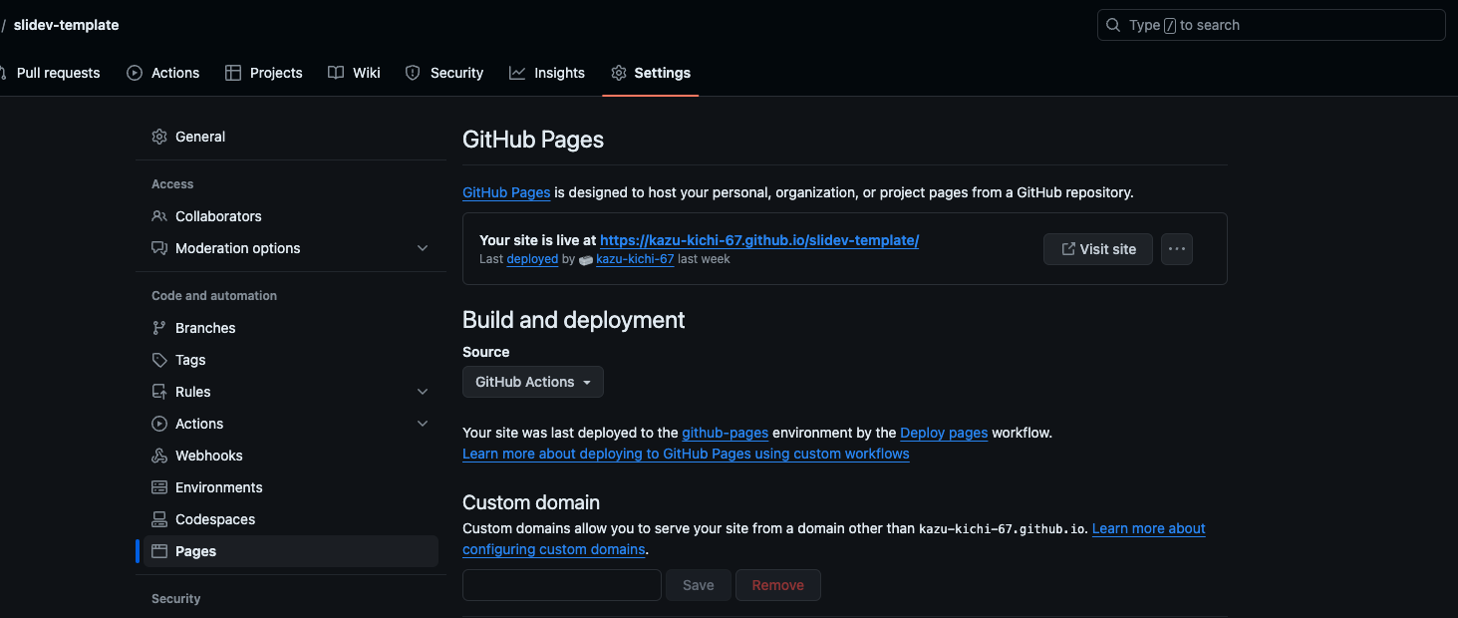Click the kazu-kichi-67 avatar image
Viewport: 1458px width, 618px height.
(586, 259)
